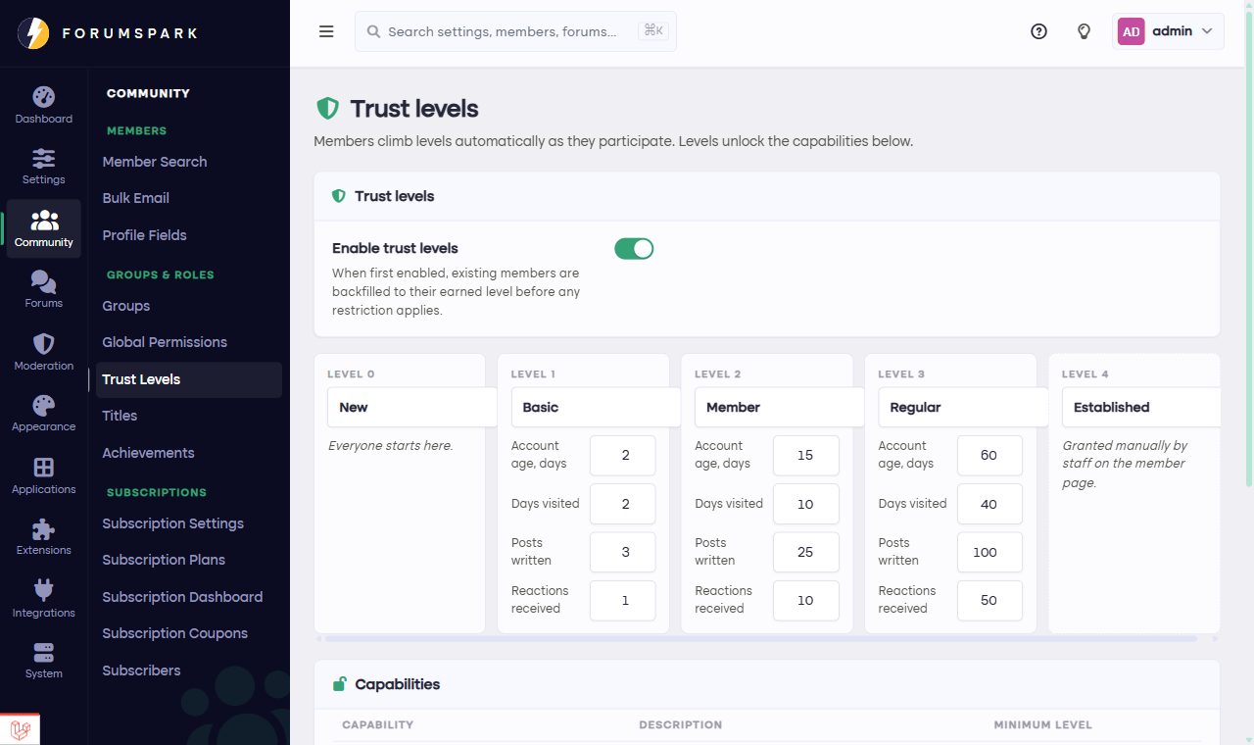The height and width of the screenshot is (745, 1254).
Task: Open the Integrations plug icon
Action: click(x=43, y=590)
